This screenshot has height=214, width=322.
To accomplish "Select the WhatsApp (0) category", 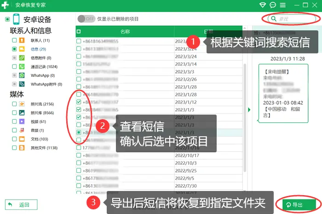I will point(43,75).
